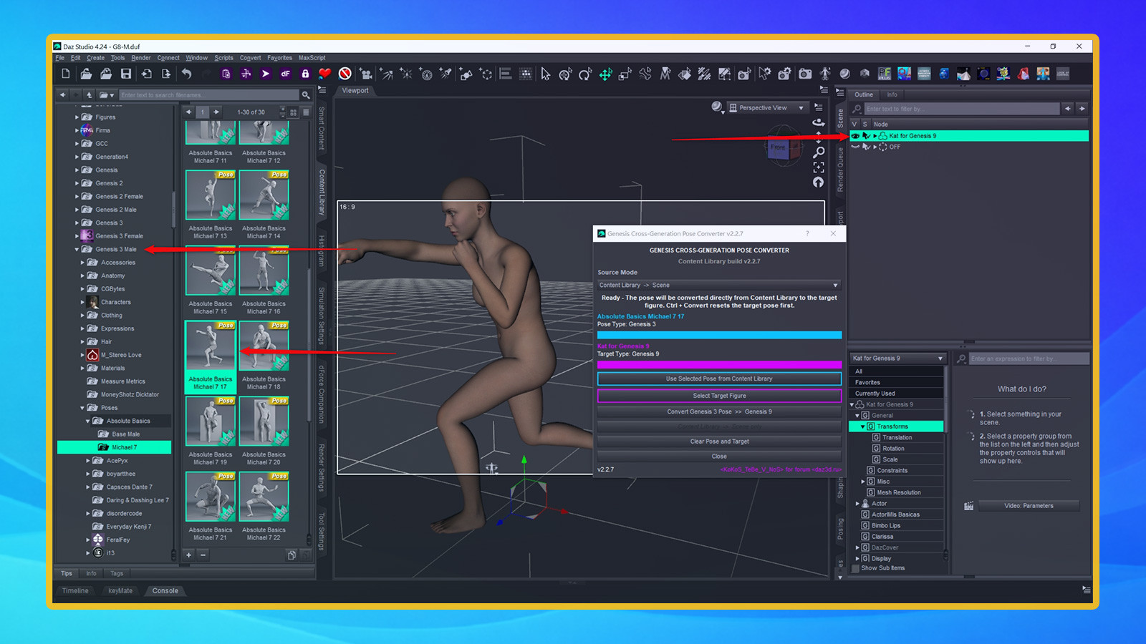
Task: Click the Clear Pose and Target button
Action: click(x=719, y=441)
